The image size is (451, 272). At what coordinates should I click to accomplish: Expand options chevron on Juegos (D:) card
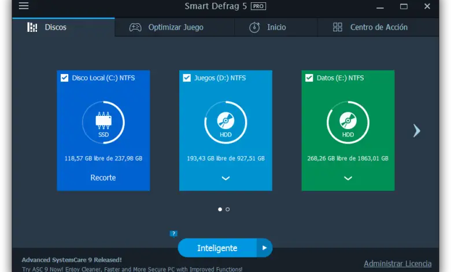tap(226, 178)
